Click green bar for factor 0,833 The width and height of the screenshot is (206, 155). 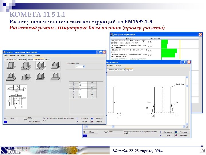pos(169,51)
